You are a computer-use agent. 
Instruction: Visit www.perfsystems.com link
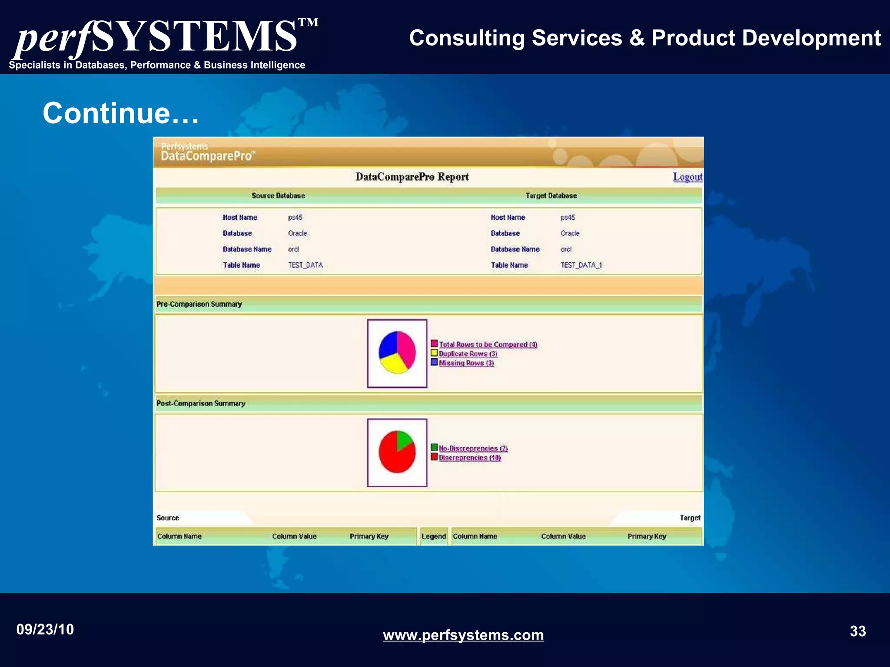(463, 635)
